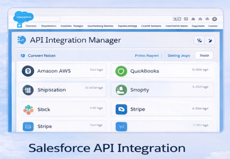Open the first navigation tab
230x159 pixels.
point(31,26)
